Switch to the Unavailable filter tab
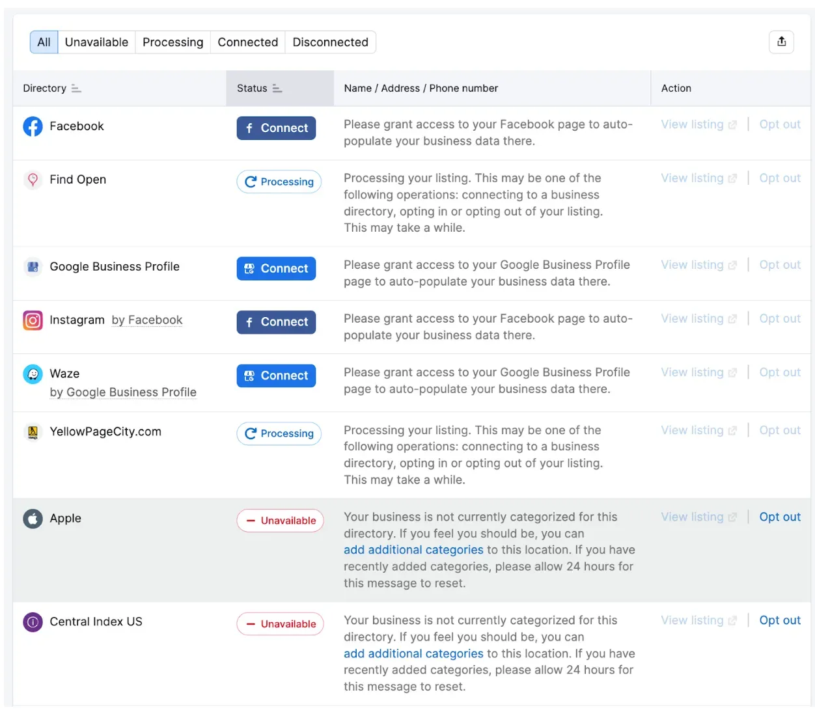The image size is (815, 712). (x=96, y=42)
